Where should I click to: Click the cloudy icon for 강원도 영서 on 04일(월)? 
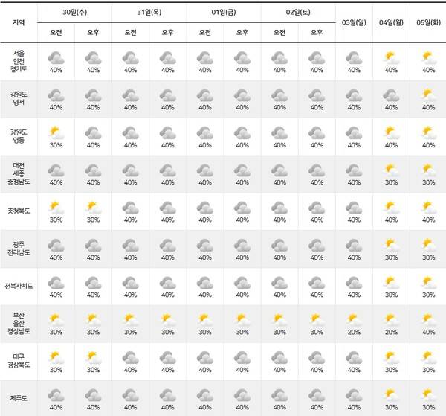pos(391,95)
